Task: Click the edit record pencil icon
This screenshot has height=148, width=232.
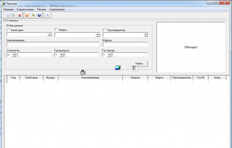Action: 13,15
